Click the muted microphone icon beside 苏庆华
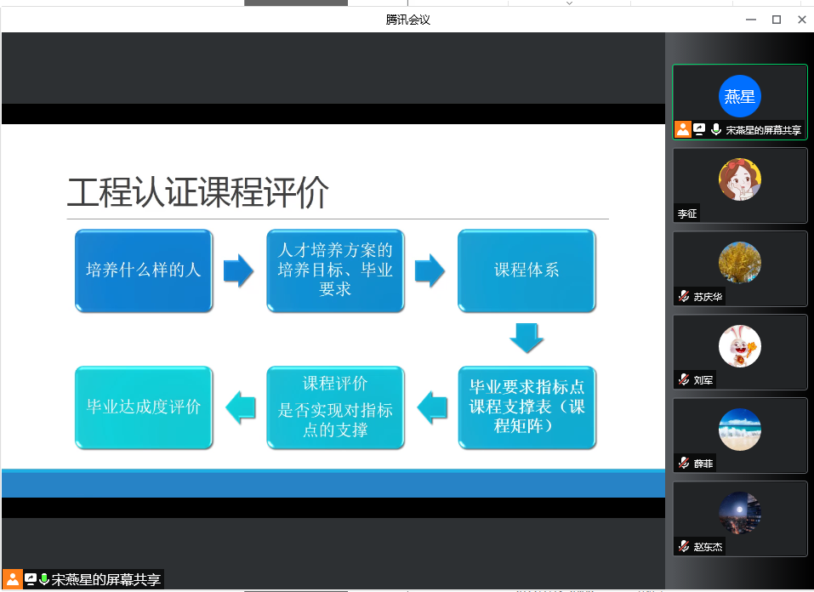The image size is (814, 592). click(683, 296)
